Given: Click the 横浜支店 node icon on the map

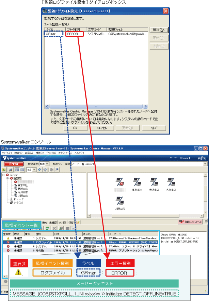Looking at the screenshot, I should [x=154, y=182].
